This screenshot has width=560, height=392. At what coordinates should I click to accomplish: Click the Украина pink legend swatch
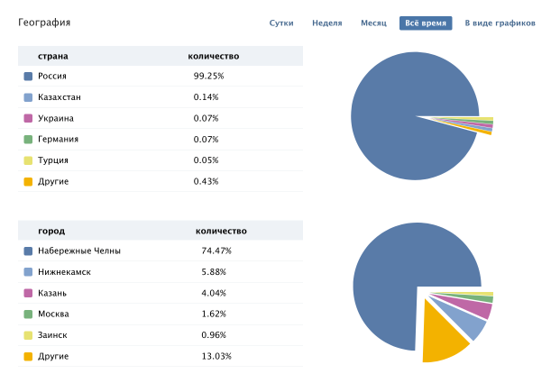tap(28, 118)
